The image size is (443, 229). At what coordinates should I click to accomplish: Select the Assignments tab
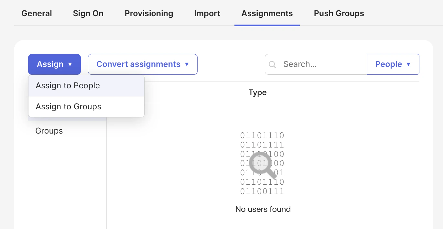[x=267, y=14]
